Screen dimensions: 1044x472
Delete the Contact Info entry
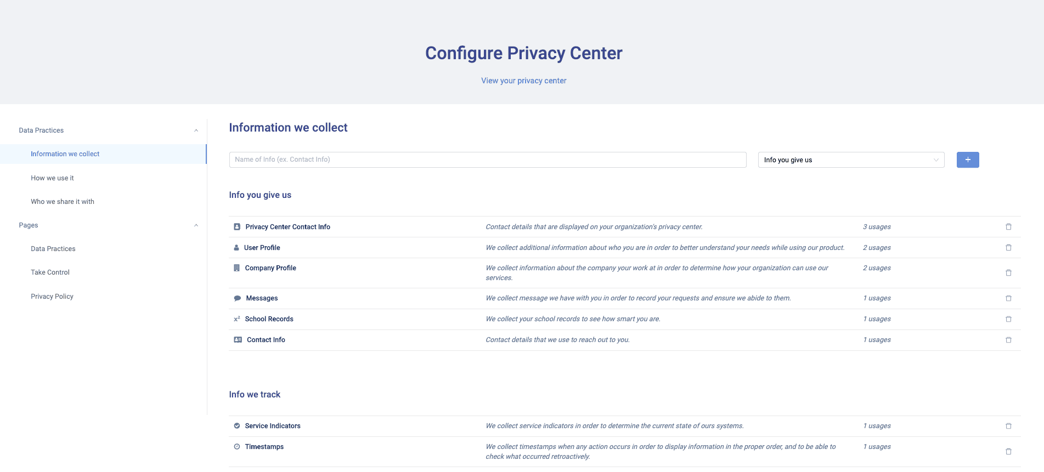tap(1008, 340)
